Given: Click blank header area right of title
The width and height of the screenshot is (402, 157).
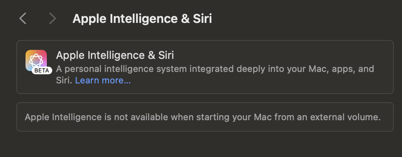Looking at the screenshot, I should (305, 19).
